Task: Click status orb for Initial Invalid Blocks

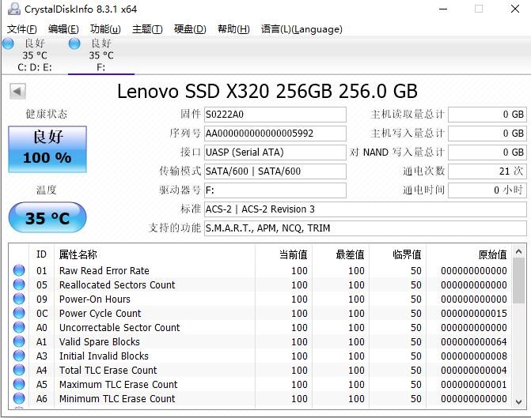Action: [19, 356]
